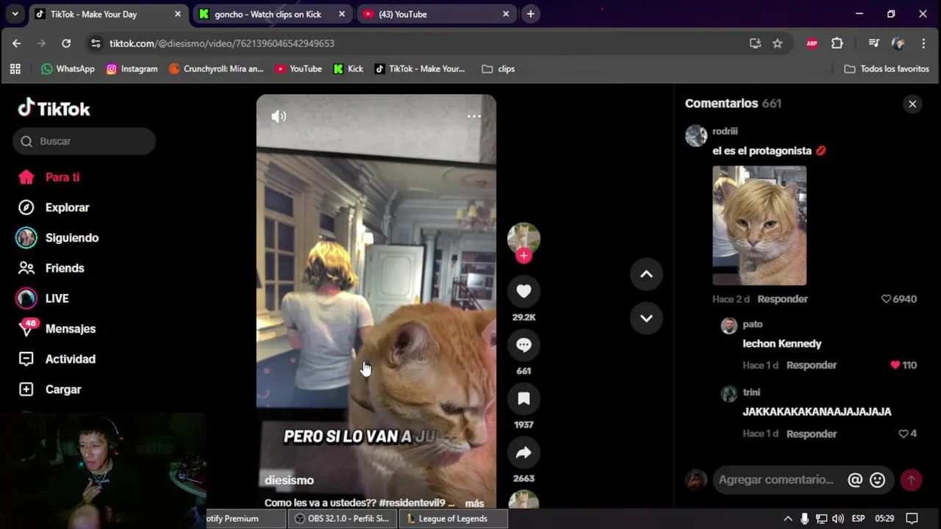This screenshot has height=529, width=941.
Task: Open Crunchyroll bookmark
Action: click(216, 69)
